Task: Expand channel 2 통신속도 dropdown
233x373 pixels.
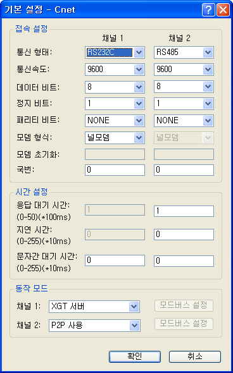Action: click(184, 70)
